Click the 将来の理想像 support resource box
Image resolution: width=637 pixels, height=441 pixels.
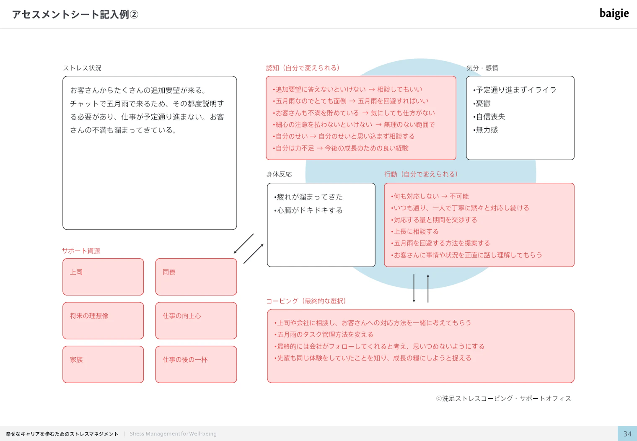coord(103,321)
